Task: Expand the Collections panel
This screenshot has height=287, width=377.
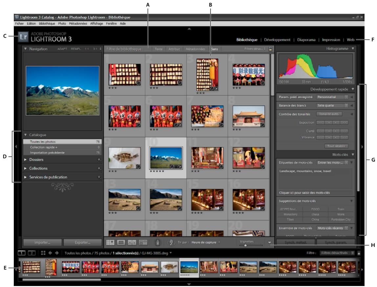Action: coord(25,168)
